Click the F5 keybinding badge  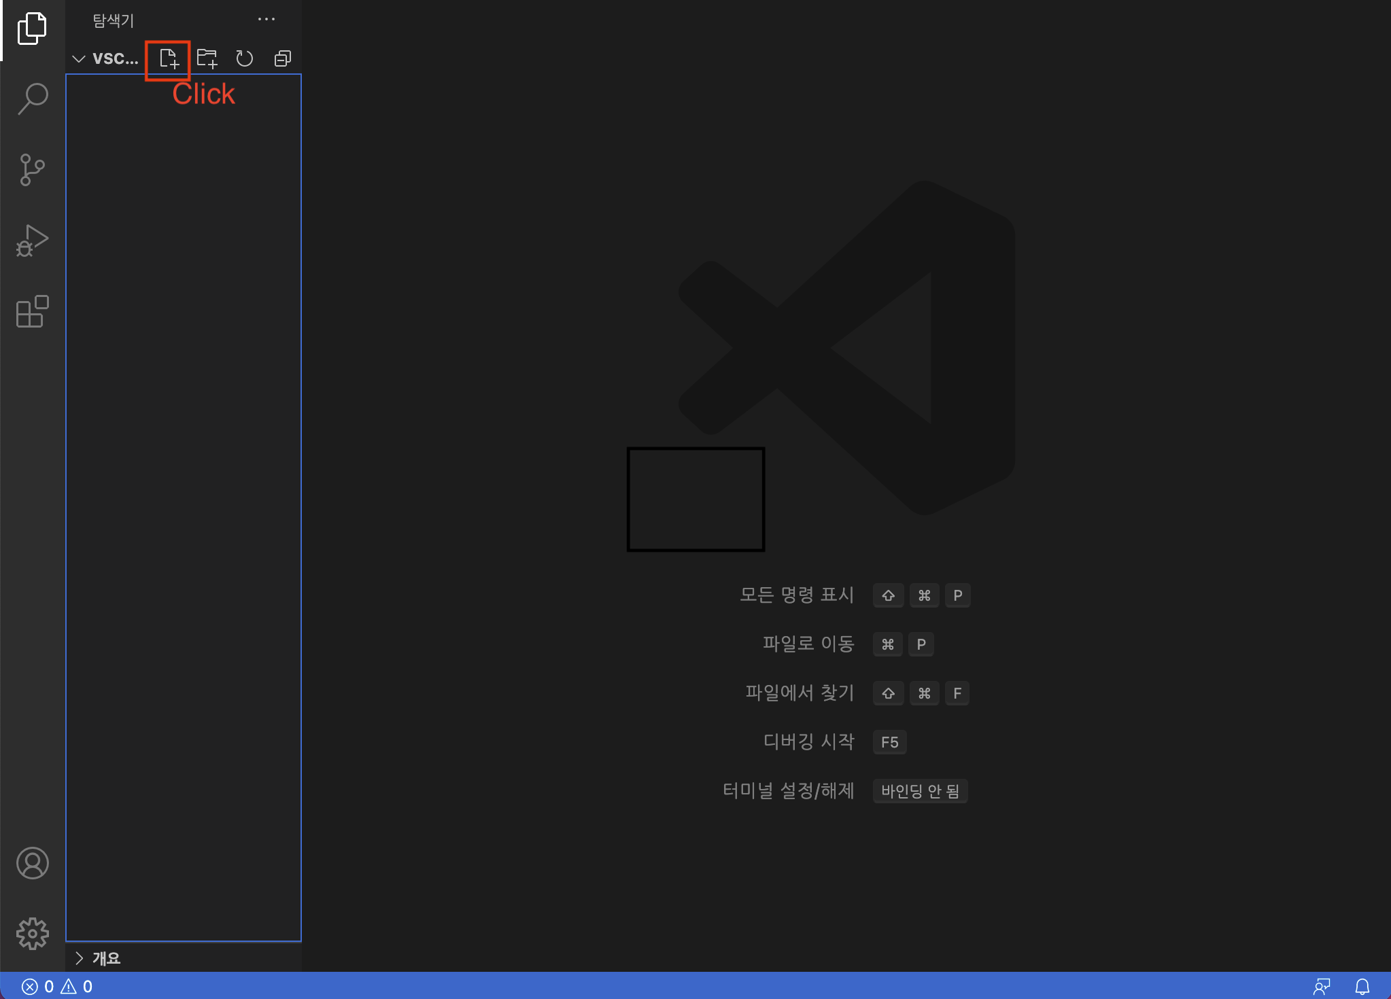click(889, 742)
